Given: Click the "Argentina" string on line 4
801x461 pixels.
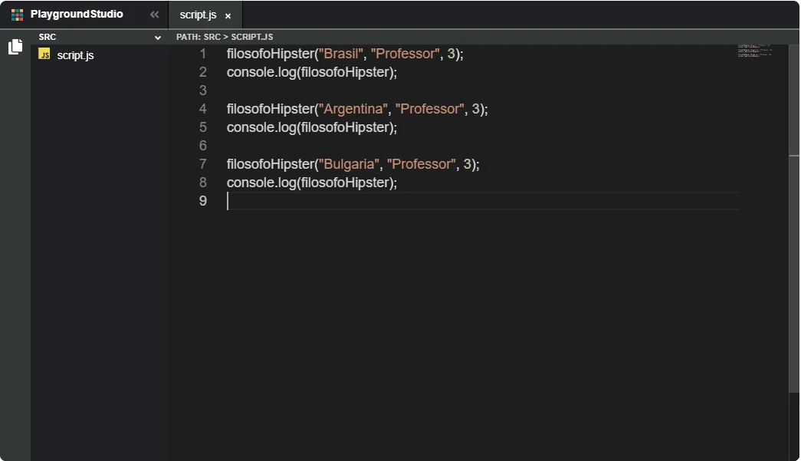Looking at the screenshot, I should [353, 109].
